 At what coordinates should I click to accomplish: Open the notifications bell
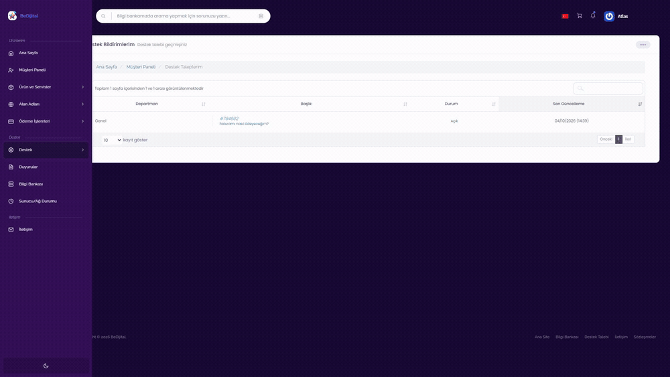coord(593,15)
